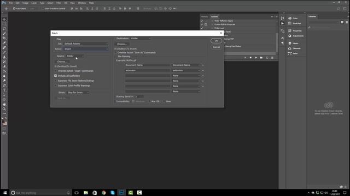350x196 pixels.
Task: Click the delete trash icon in Actions
Action: 272,58
